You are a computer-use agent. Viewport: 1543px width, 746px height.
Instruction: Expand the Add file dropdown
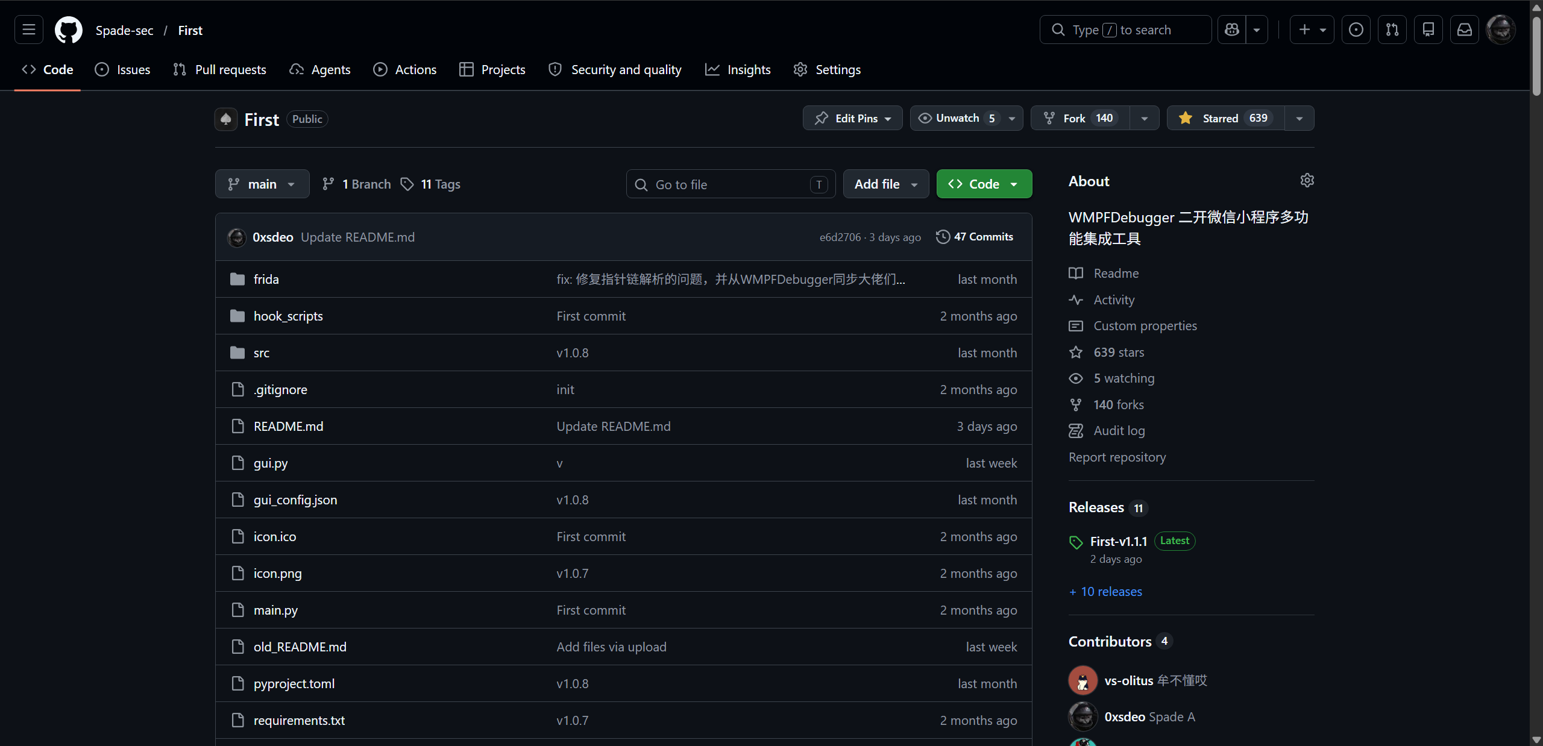[x=886, y=184]
